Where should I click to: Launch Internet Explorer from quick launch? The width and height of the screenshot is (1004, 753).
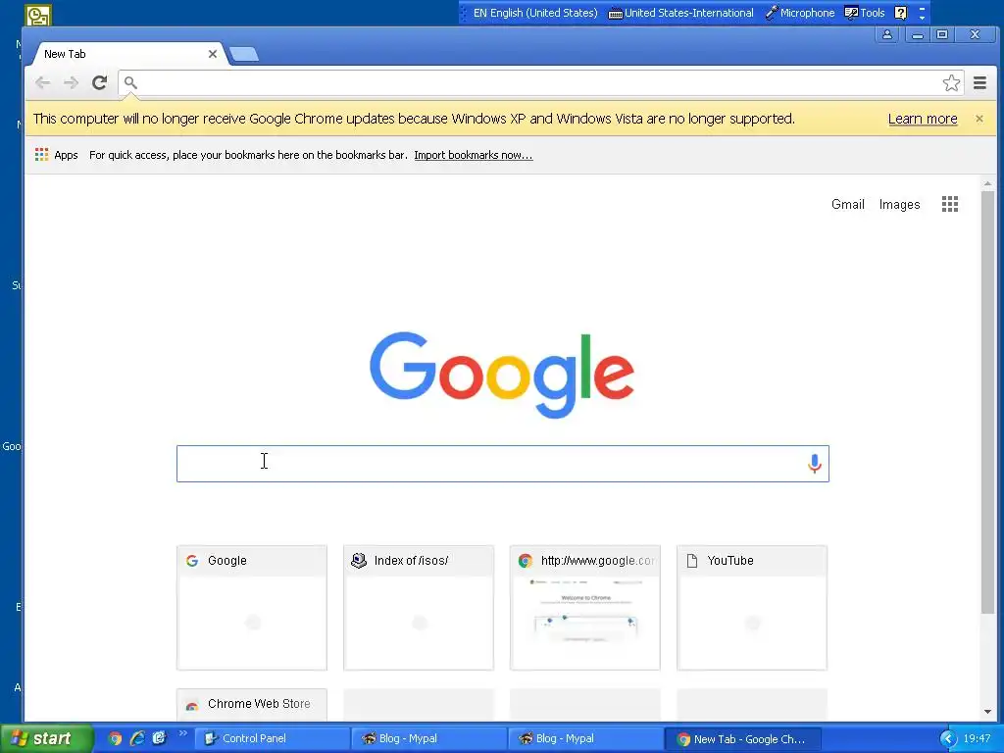click(137, 738)
